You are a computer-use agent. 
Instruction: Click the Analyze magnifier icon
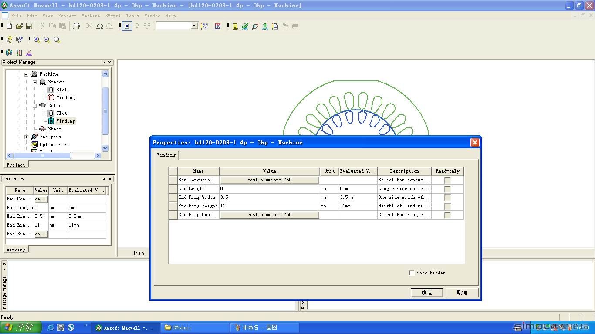click(255, 26)
